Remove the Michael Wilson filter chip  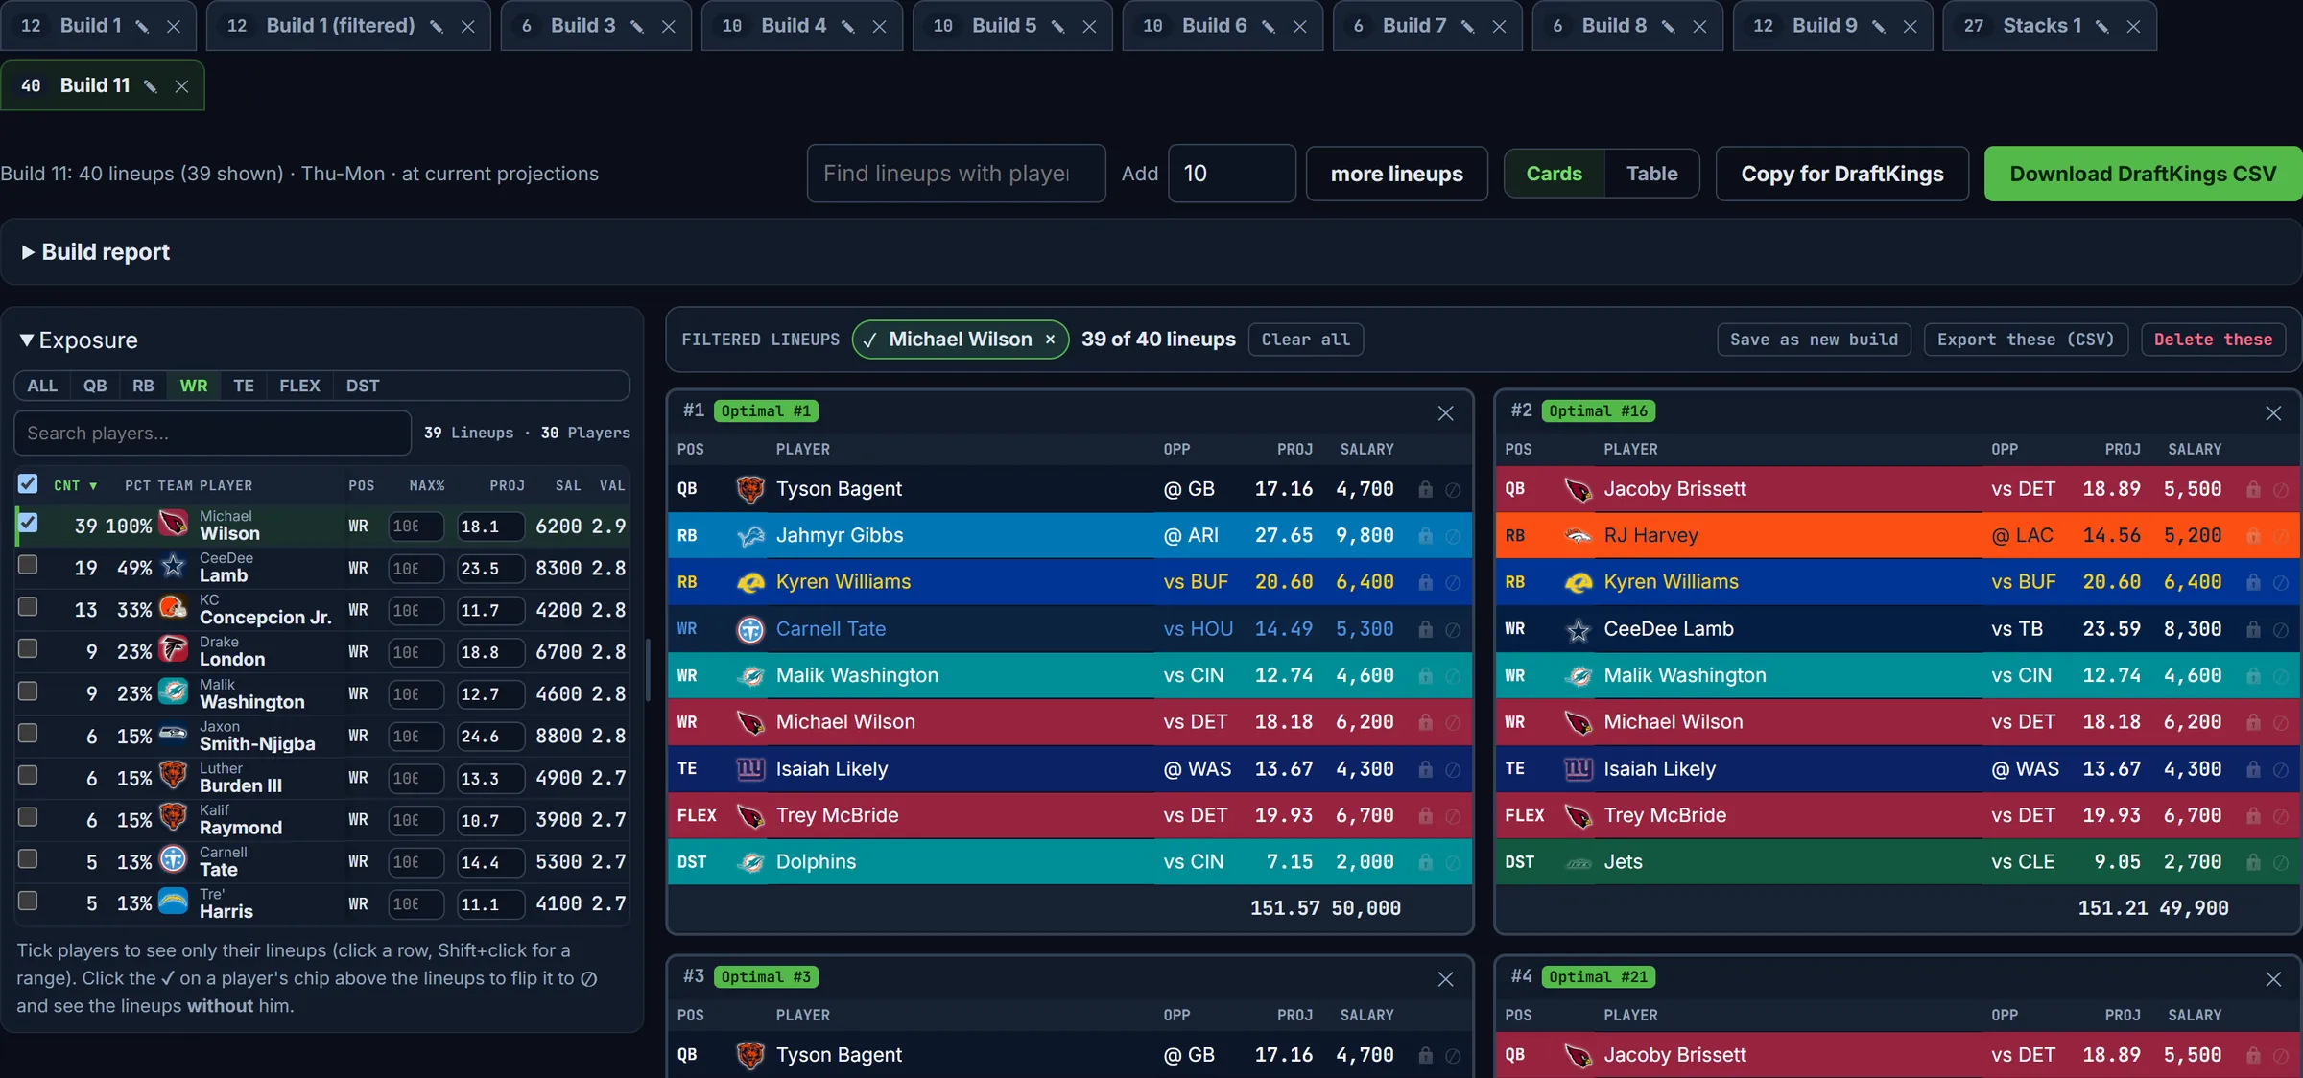pyautogui.click(x=1051, y=340)
